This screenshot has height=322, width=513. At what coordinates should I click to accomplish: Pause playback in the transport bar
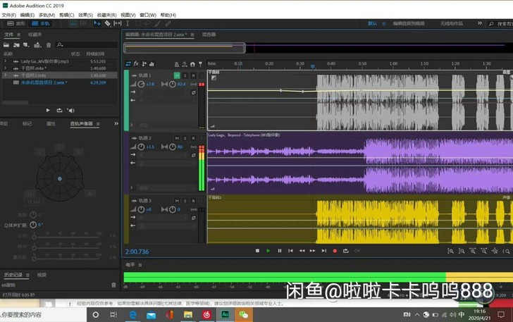click(279, 251)
